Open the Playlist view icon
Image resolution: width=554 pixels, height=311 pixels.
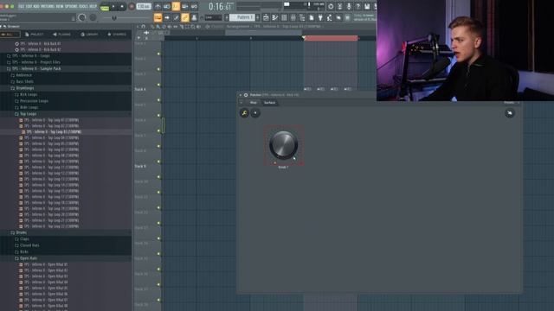click(x=266, y=17)
